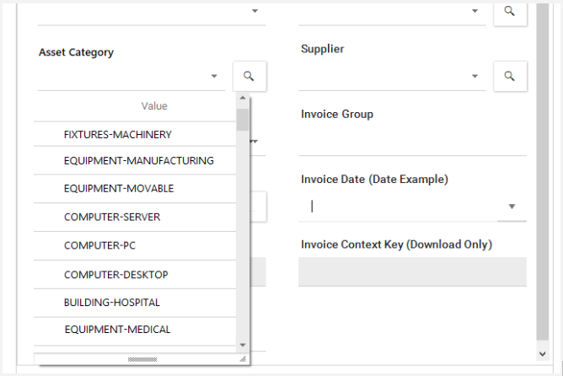Pick COMPUTER-PC in the value list

(135, 245)
